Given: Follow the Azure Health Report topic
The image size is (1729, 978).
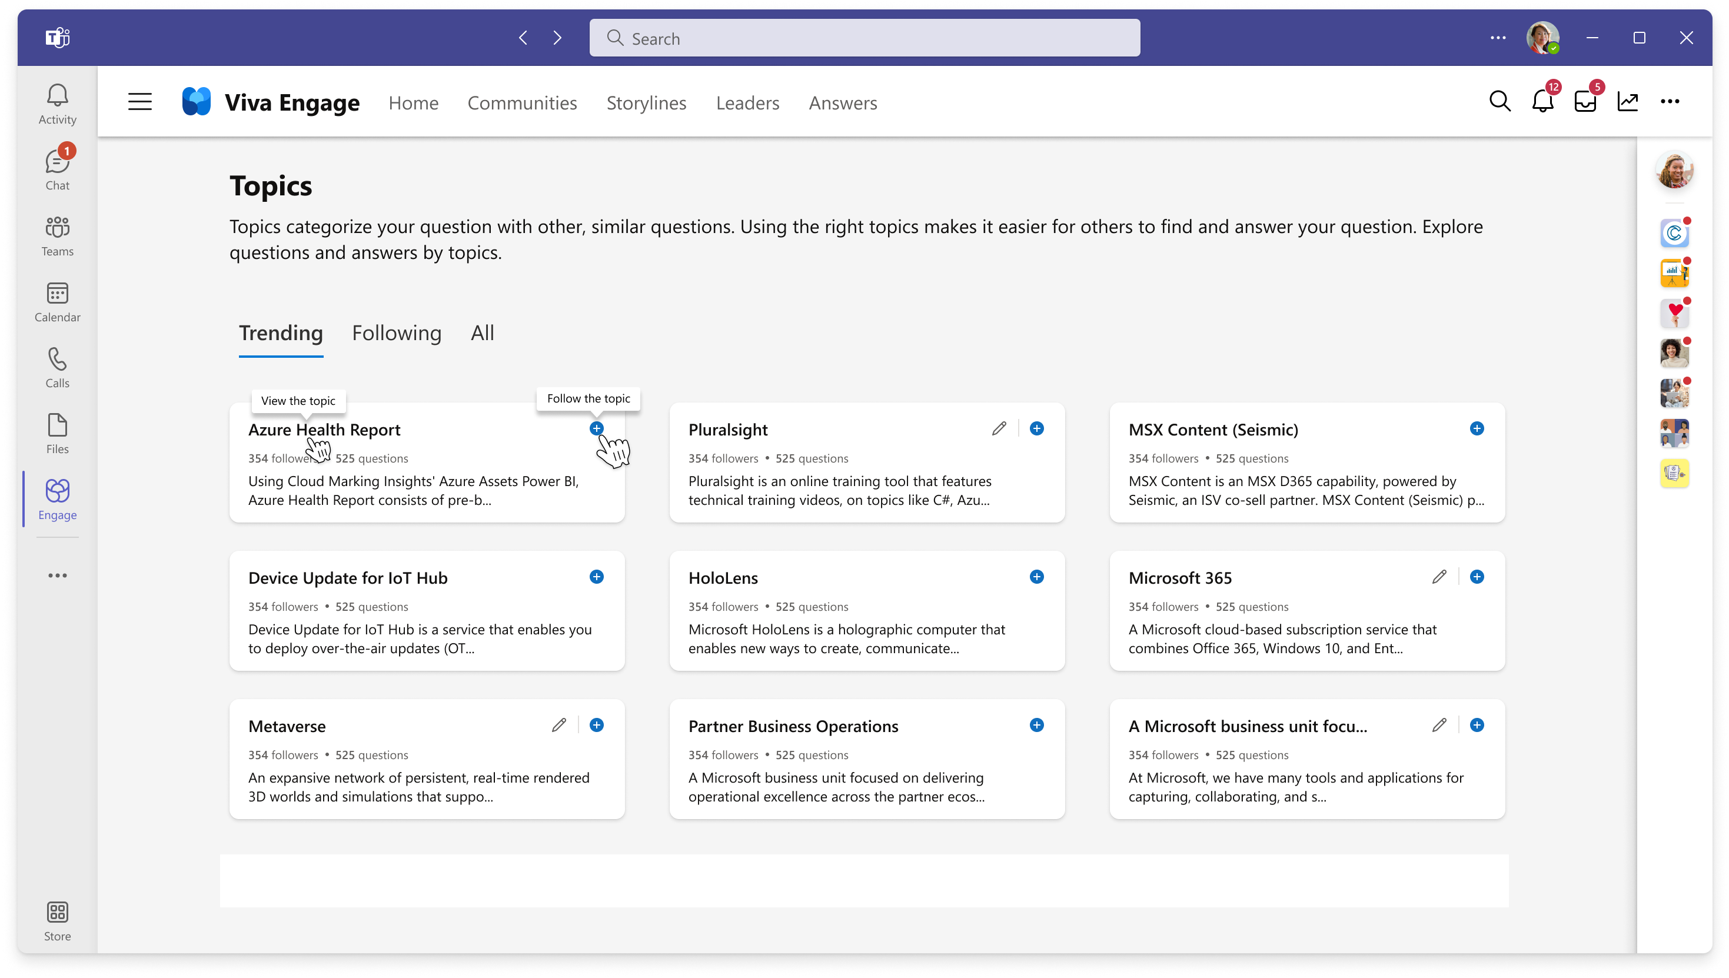Looking at the screenshot, I should tap(595, 428).
